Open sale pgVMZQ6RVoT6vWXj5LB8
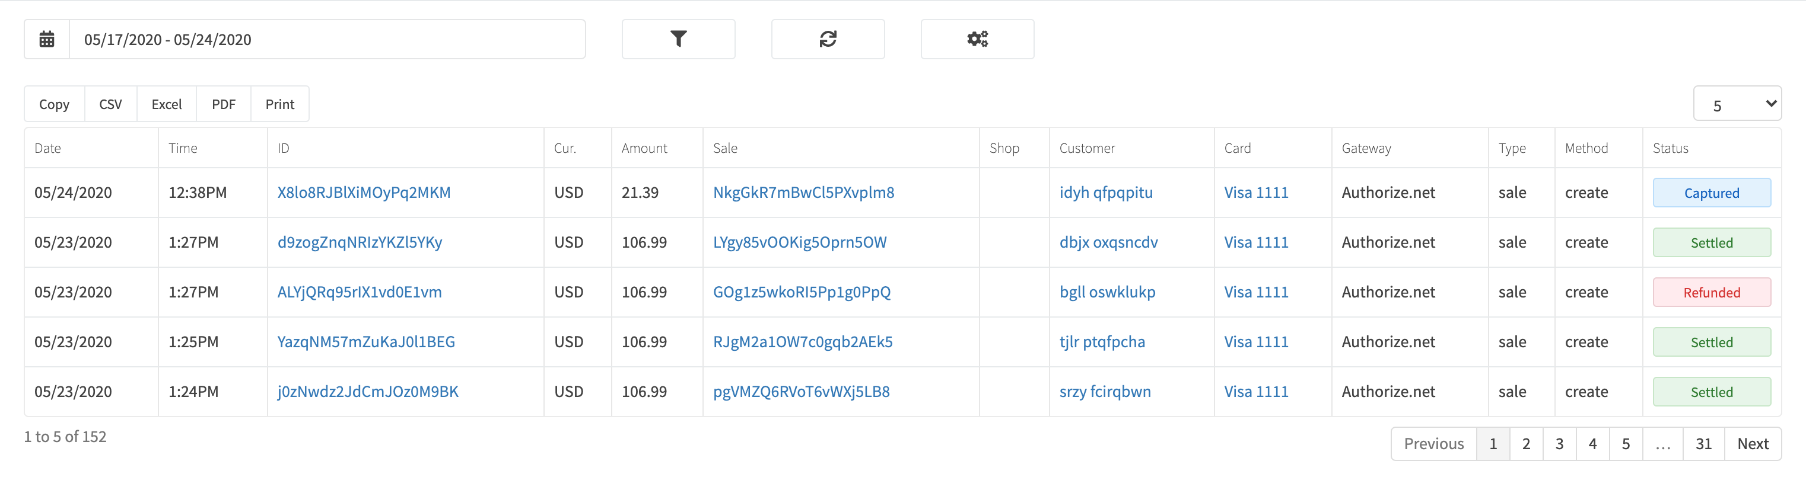Image resolution: width=1806 pixels, height=493 pixels. [x=802, y=392]
